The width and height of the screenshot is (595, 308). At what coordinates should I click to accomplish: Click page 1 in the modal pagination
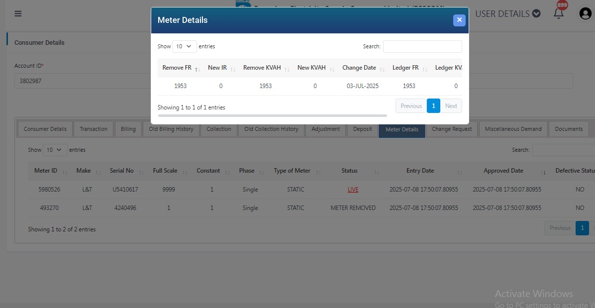[x=433, y=106]
